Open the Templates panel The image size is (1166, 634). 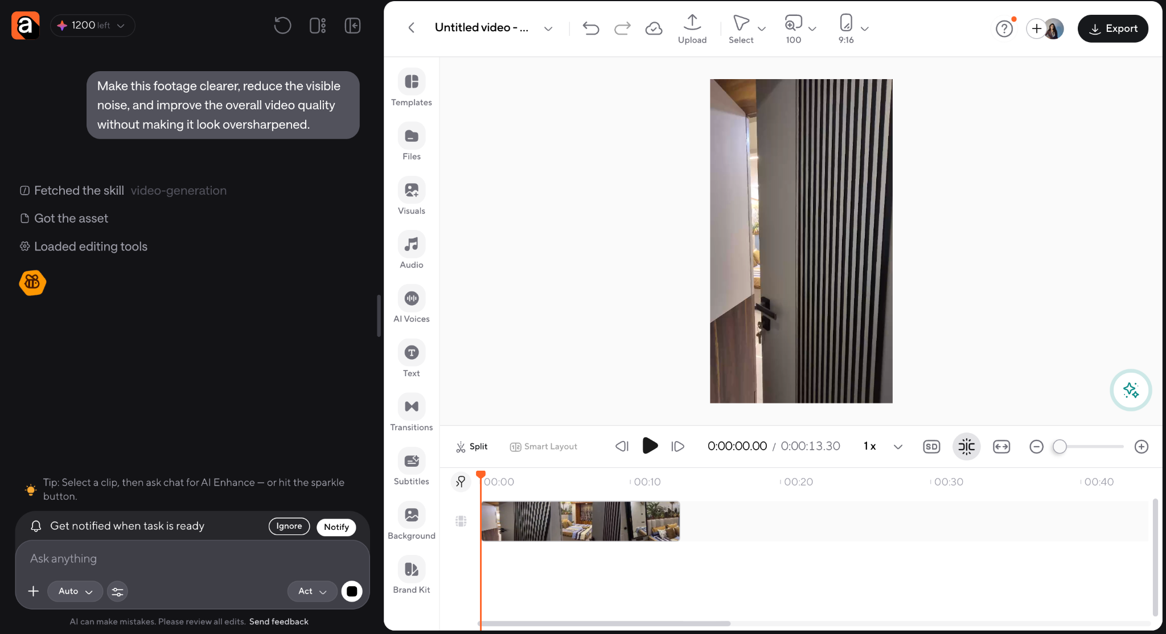tap(411, 88)
